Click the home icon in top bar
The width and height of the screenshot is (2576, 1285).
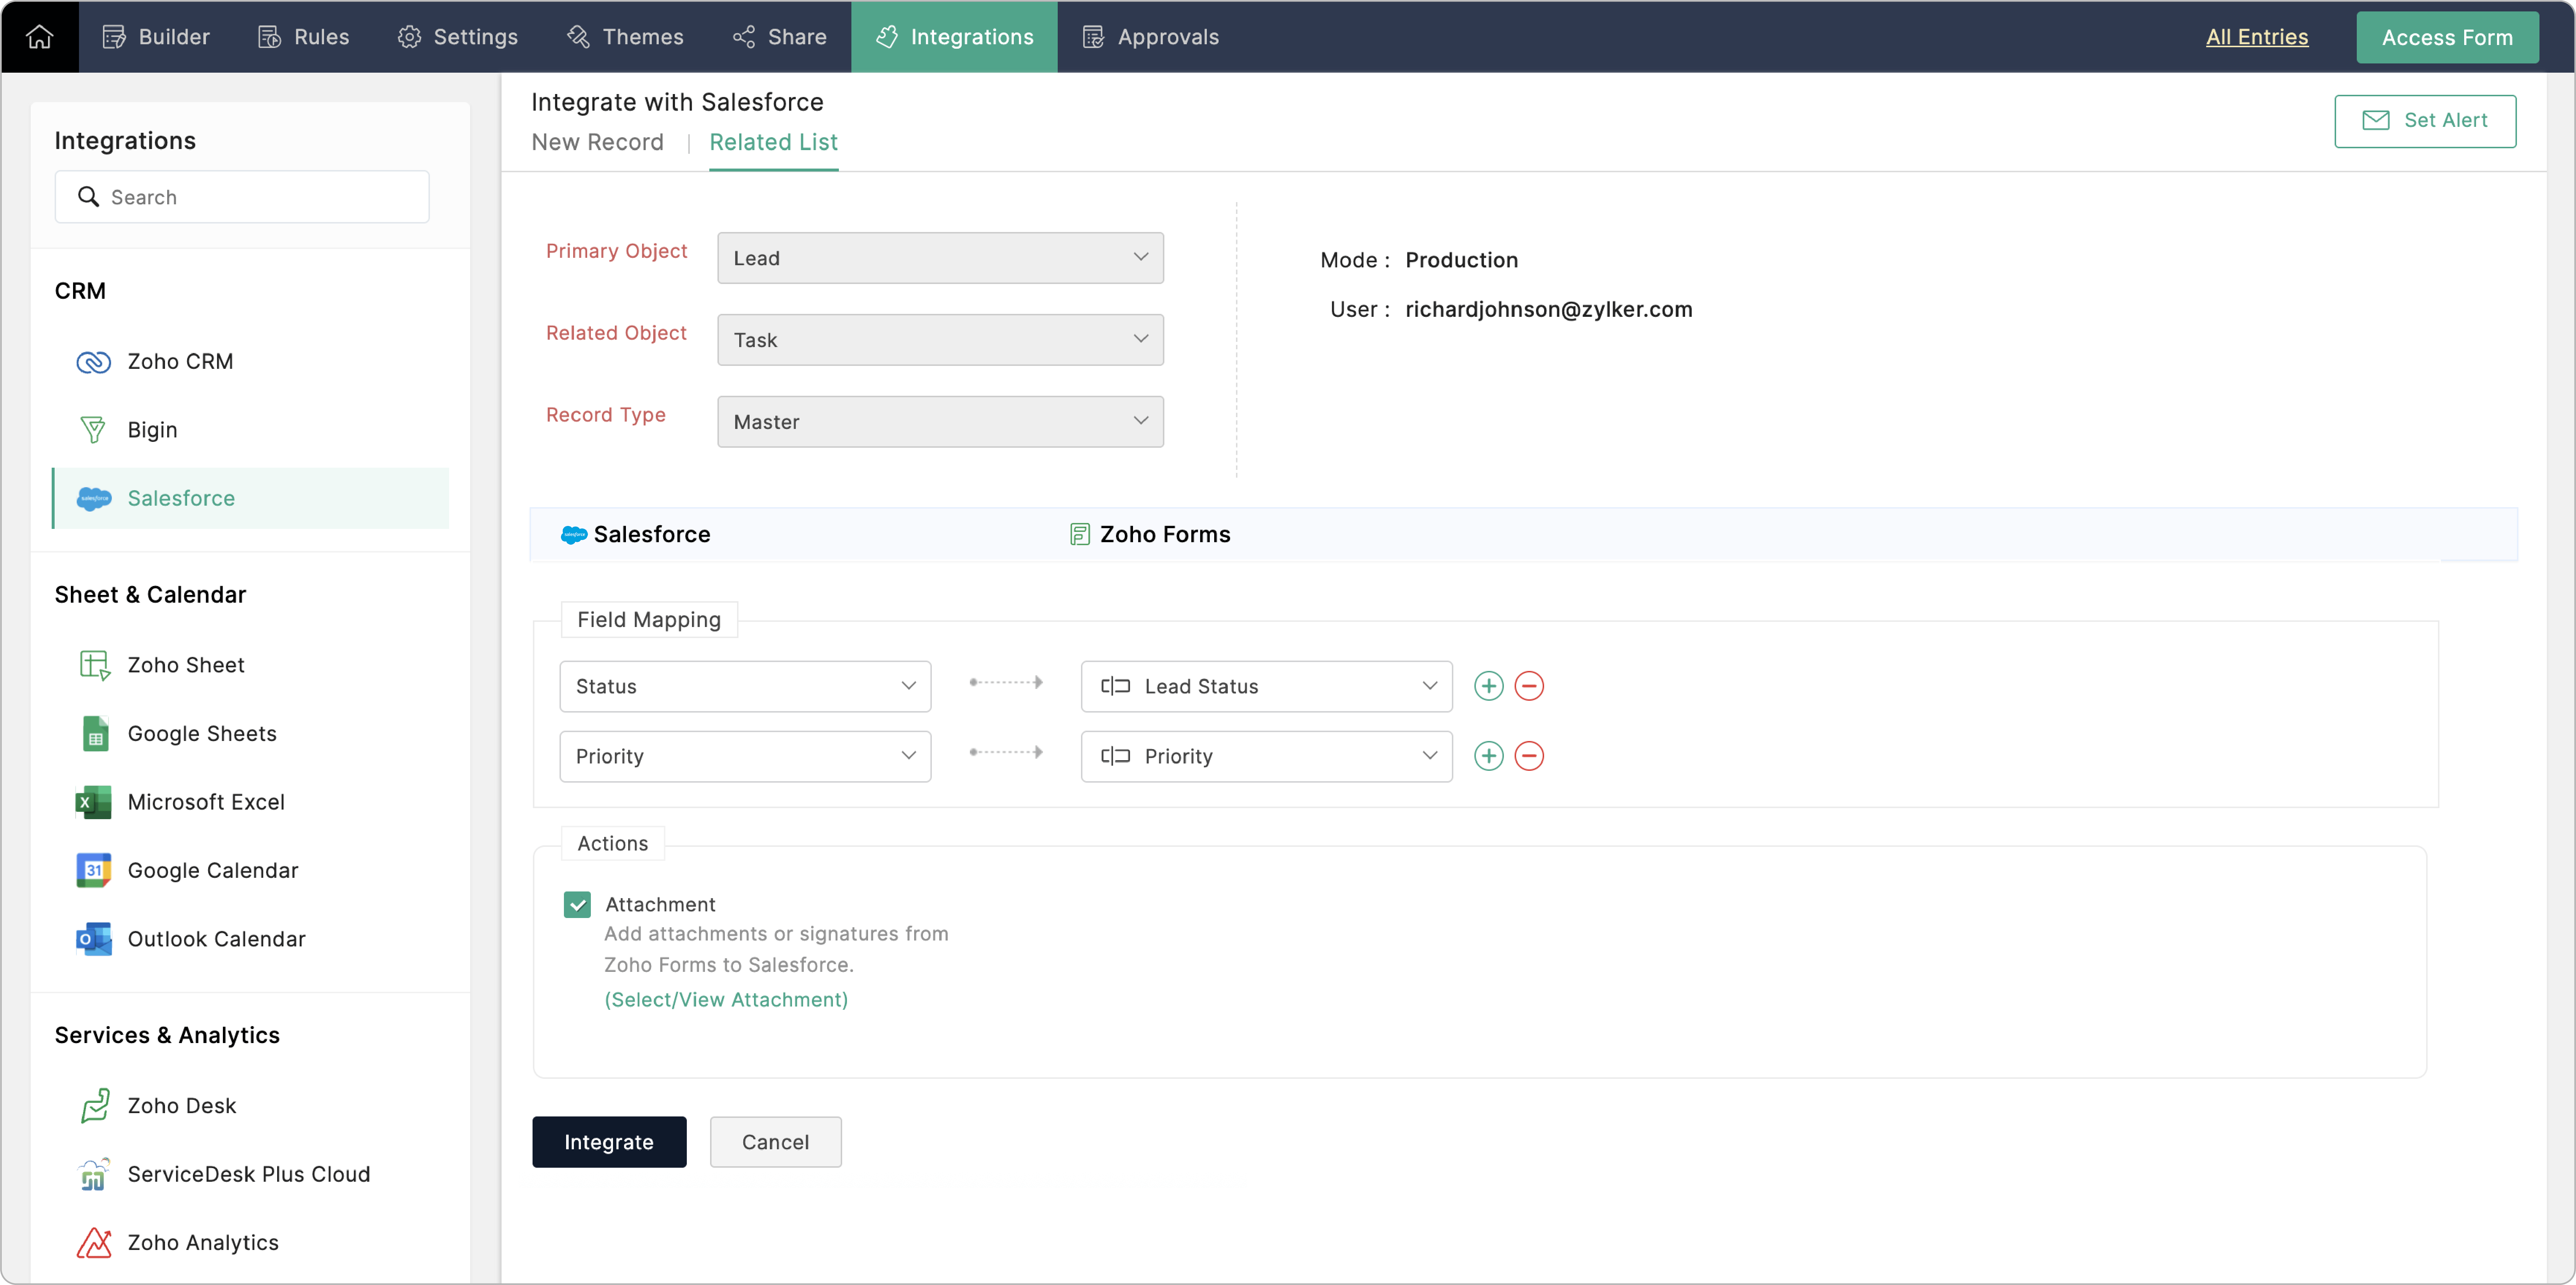39,37
